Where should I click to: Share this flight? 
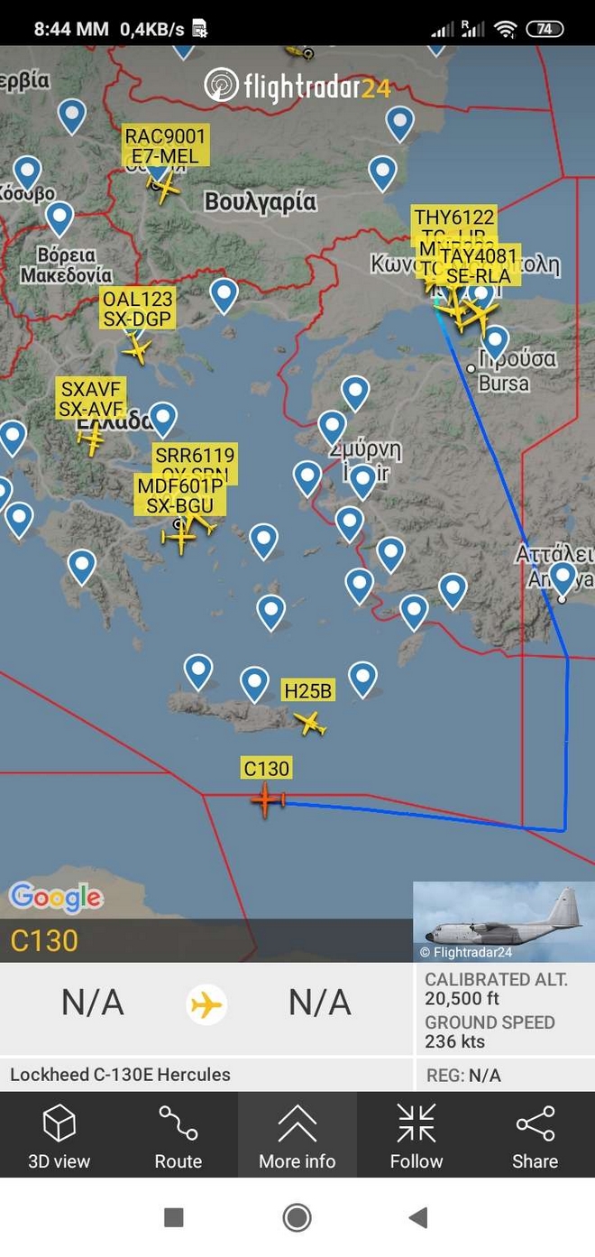pyautogui.click(x=535, y=1134)
